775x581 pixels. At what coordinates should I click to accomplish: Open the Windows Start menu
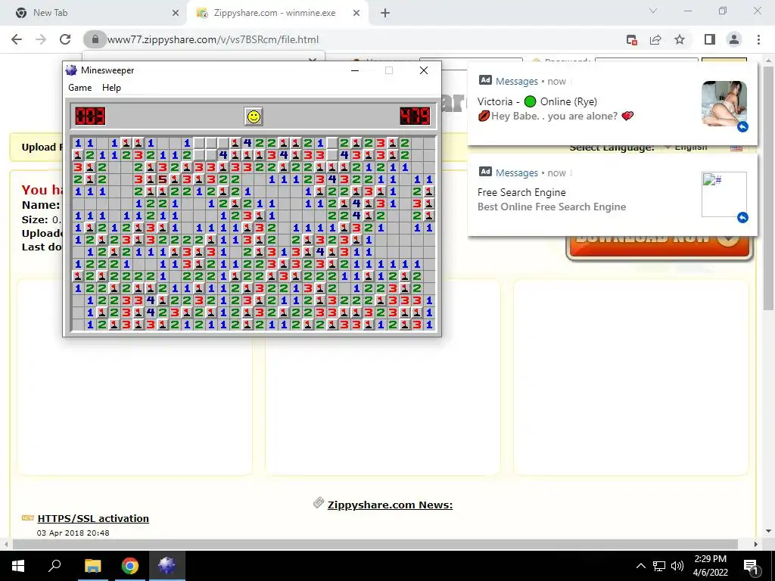18,566
